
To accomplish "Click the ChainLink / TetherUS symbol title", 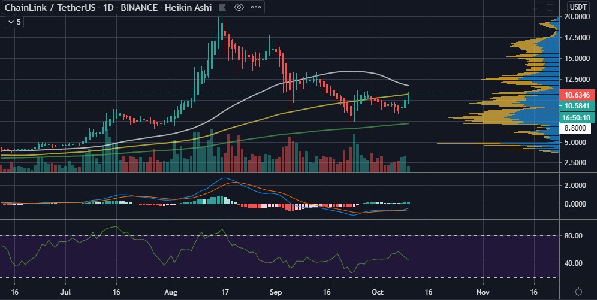I will tap(50, 7).
